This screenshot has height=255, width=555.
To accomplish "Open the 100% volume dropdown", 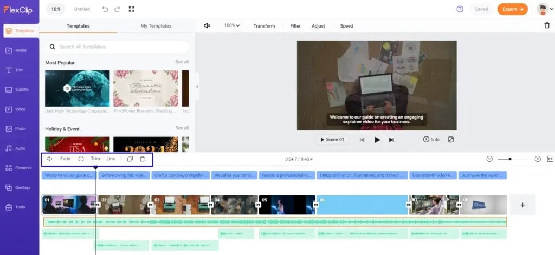I will (232, 26).
